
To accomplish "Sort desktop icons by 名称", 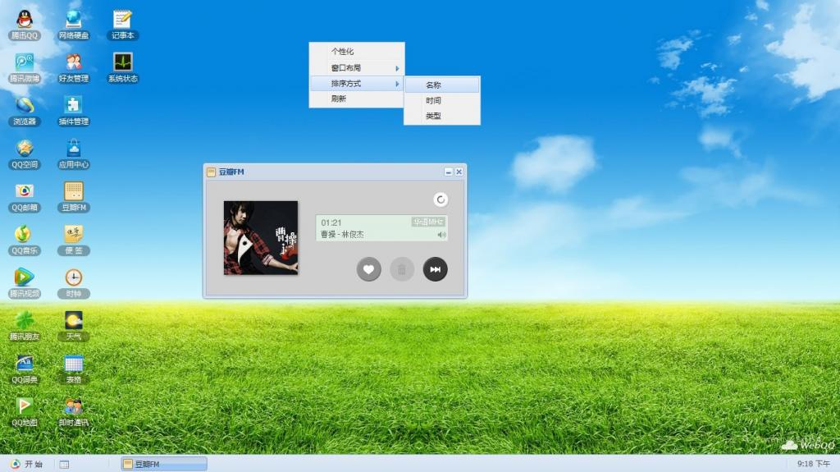I will tap(442, 85).
